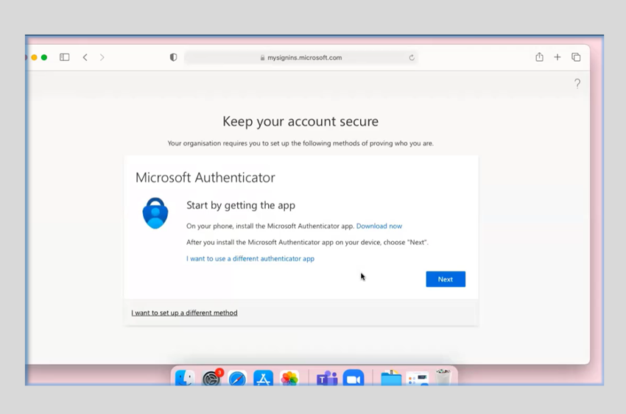The image size is (626, 414).
Task: Toggle the Safari sidebar icon
Action: click(64, 57)
